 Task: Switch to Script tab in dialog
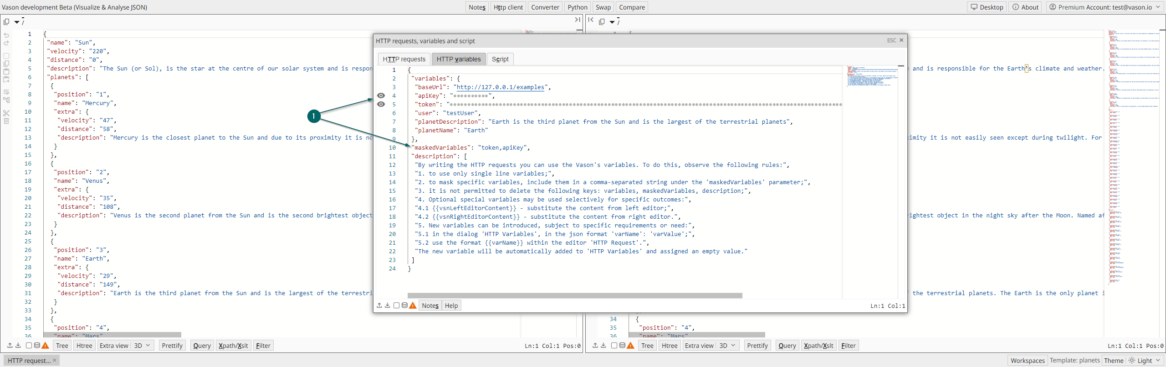pyautogui.click(x=500, y=59)
